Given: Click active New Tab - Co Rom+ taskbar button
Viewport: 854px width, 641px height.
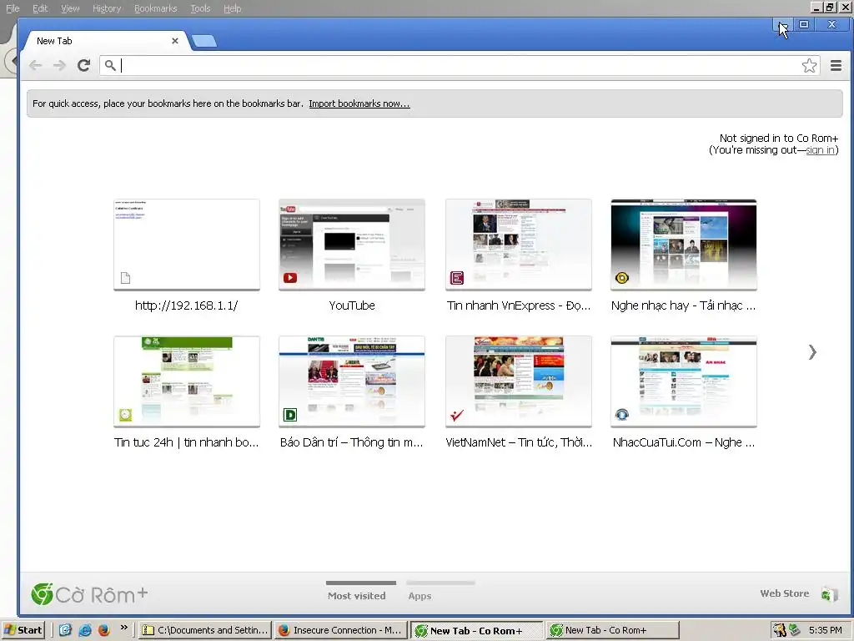Looking at the screenshot, I should pyautogui.click(x=476, y=630).
